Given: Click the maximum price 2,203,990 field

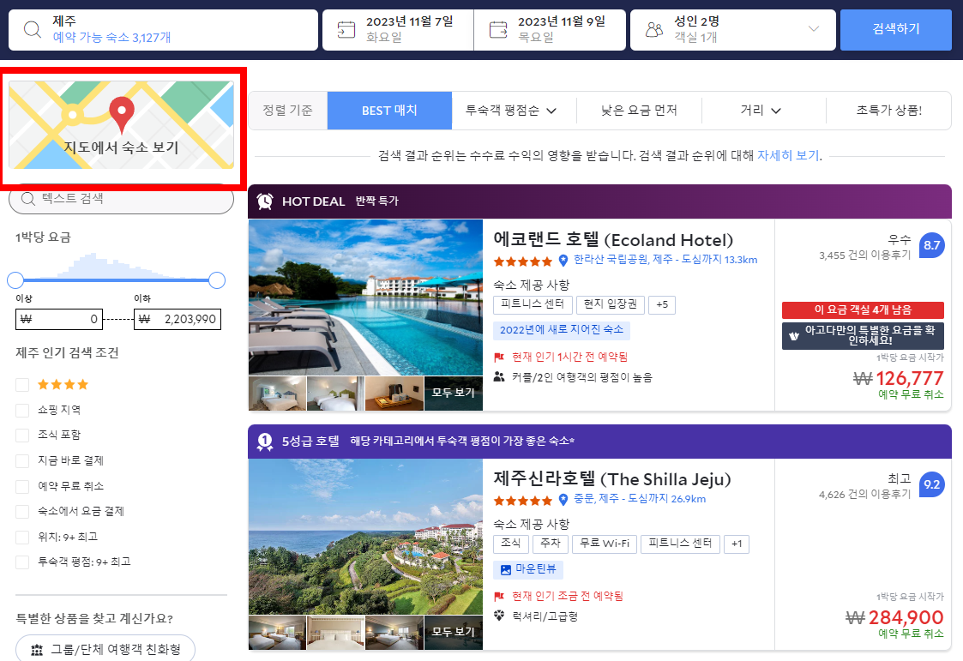Looking at the screenshot, I should tap(178, 319).
